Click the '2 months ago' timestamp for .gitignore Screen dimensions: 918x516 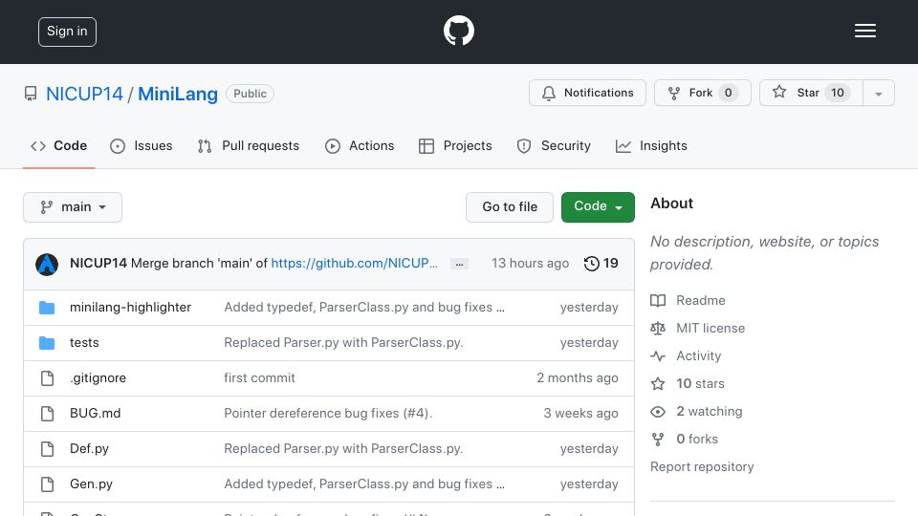tap(578, 378)
